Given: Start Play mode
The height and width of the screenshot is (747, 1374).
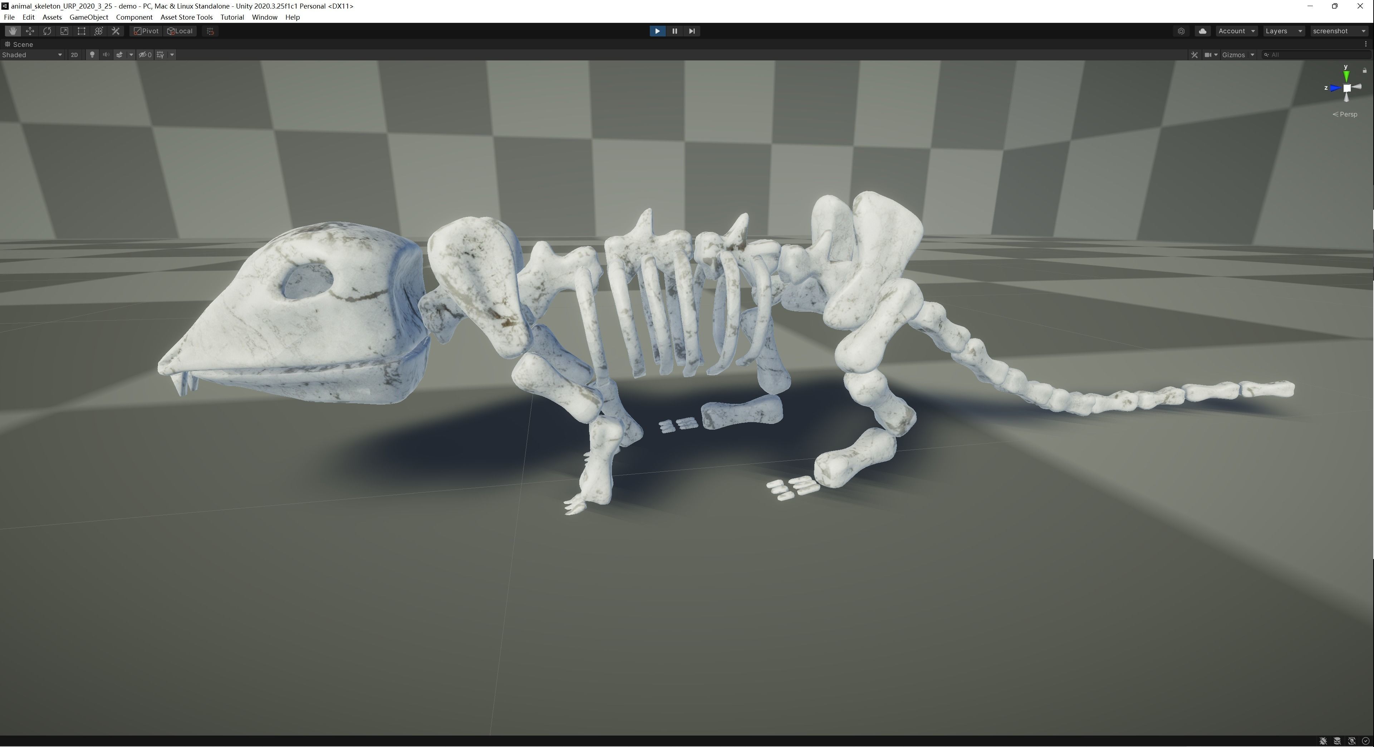Looking at the screenshot, I should tap(657, 31).
